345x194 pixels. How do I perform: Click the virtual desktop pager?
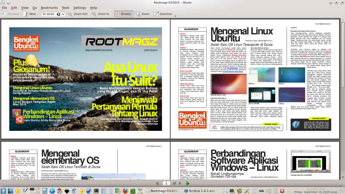(35, 191)
